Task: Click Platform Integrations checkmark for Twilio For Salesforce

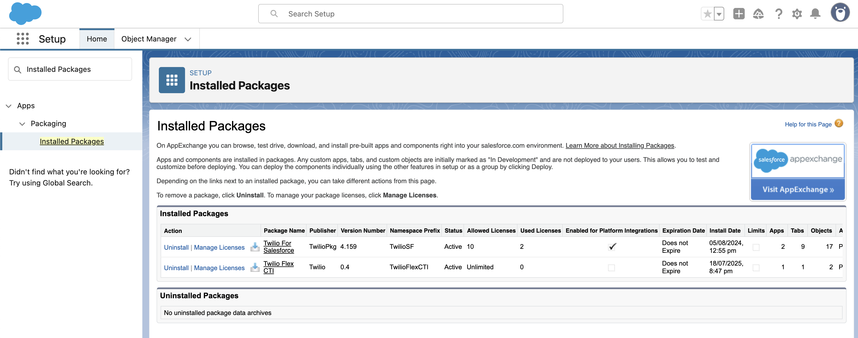Action: pyautogui.click(x=611, y=247)
